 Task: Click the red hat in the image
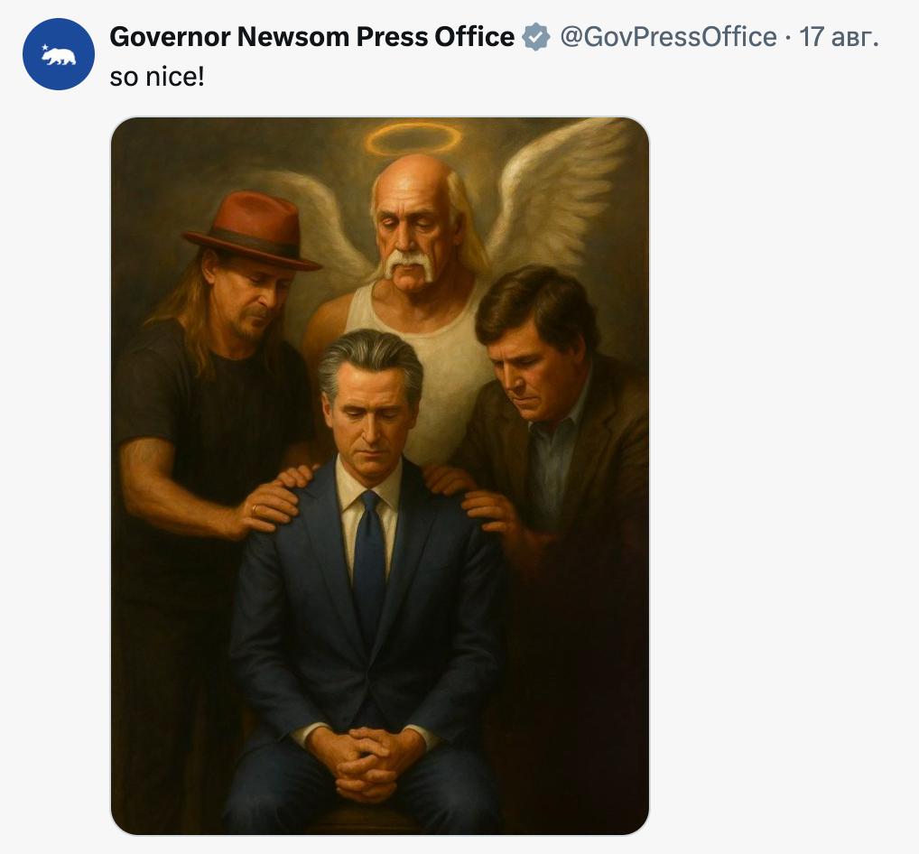[253, 230]
